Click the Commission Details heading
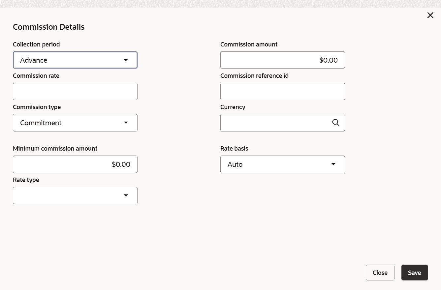441x290 pixels. click(x=49, y=27)
